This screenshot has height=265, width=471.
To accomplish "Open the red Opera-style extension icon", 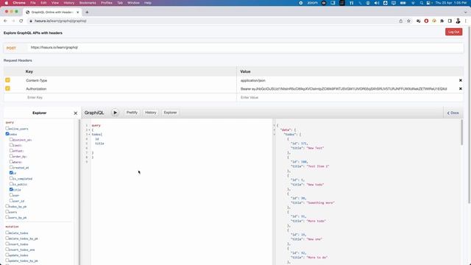I will click(x=426, y=21).
